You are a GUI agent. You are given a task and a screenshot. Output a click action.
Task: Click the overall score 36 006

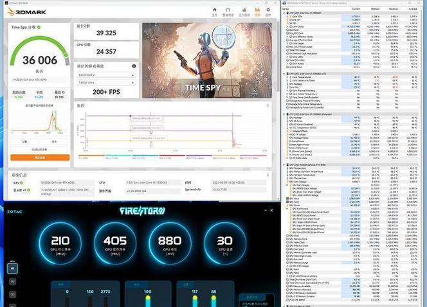point(40,60)
